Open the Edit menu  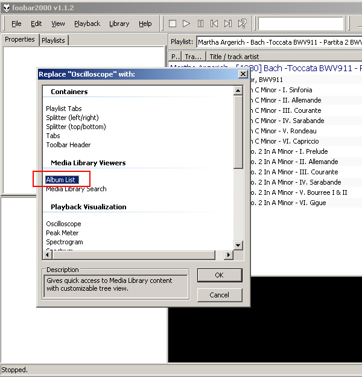[x=36, y=24]
